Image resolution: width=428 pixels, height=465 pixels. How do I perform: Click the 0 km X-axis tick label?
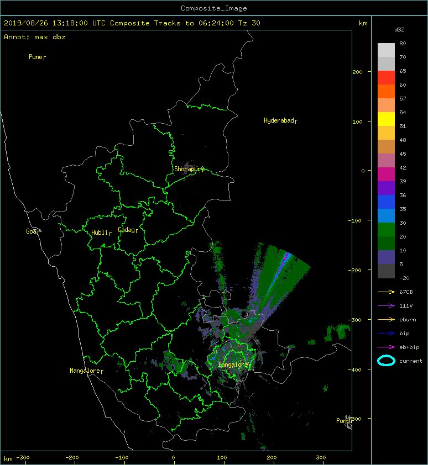pyautogui.click(x=174, y=458)
